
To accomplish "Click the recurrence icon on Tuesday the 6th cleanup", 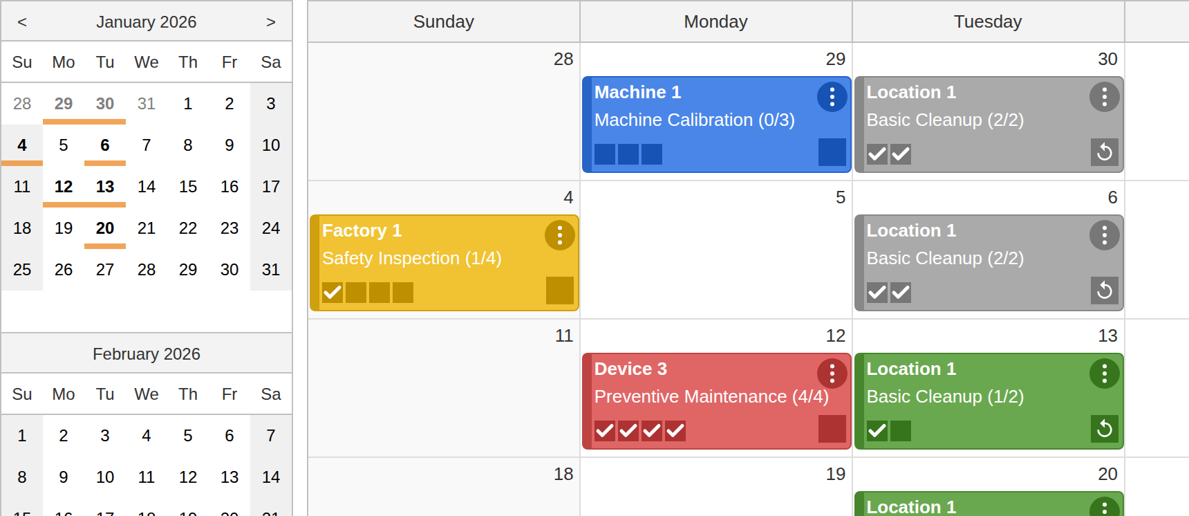I will point(1104,291).
